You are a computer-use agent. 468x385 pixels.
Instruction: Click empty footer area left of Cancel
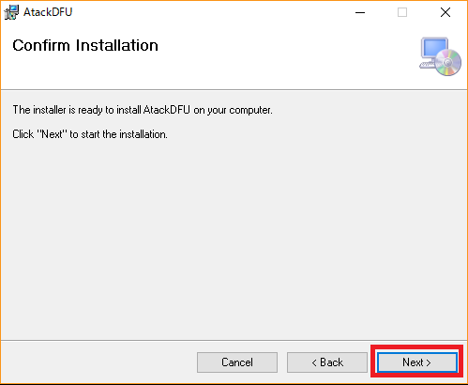98,362
